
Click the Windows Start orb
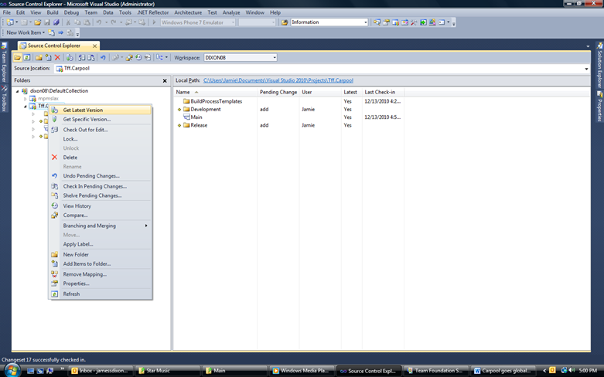(x=10, y=370)
